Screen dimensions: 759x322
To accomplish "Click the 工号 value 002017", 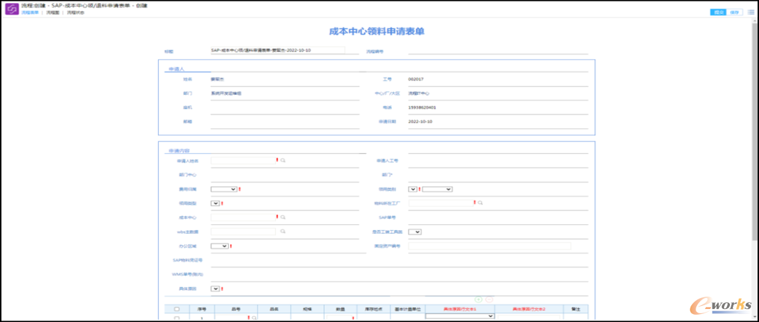I will click(x=416, y=79).
